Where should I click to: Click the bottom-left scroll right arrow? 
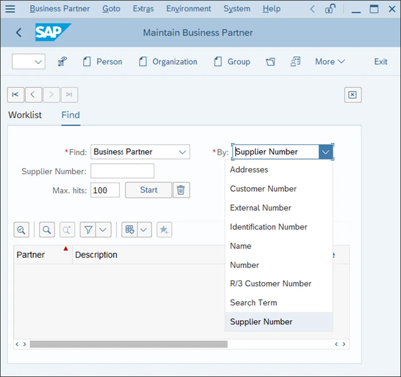click(24, 344)
